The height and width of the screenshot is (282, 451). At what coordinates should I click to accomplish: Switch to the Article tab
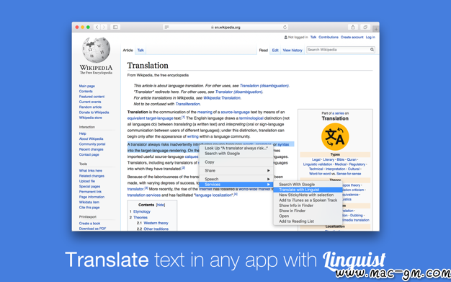[x=128, y=50]
